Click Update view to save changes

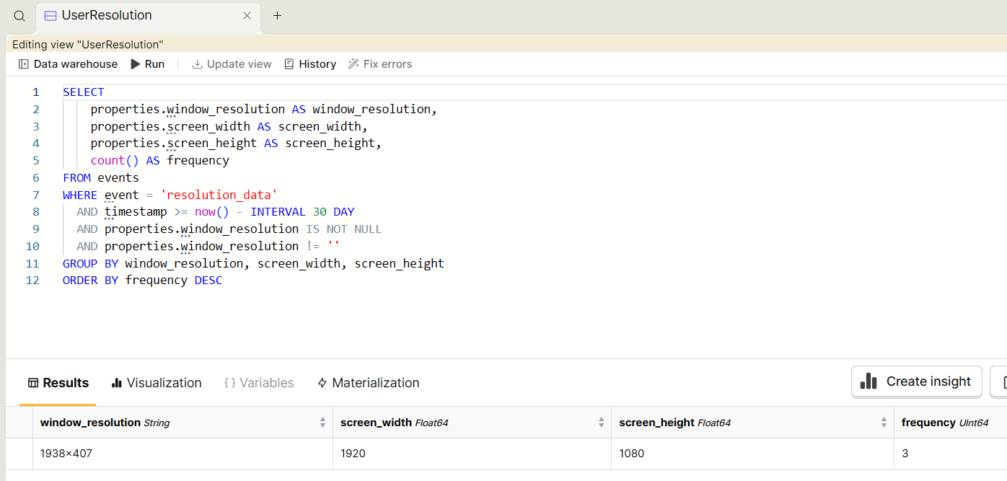point(232,64)
